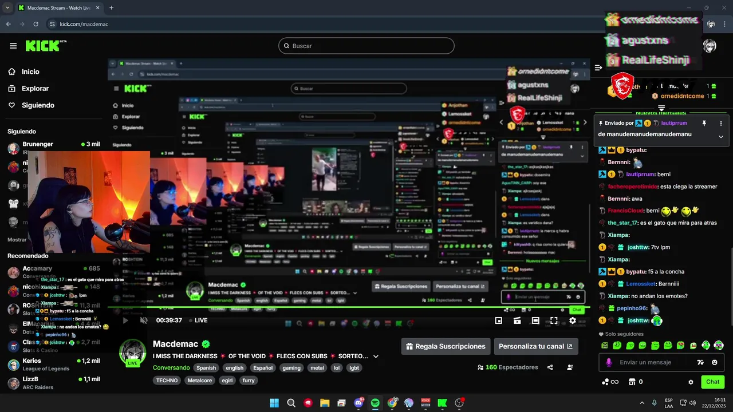Open Discord from the taskbar
The image size is (733, 412).
358,403
